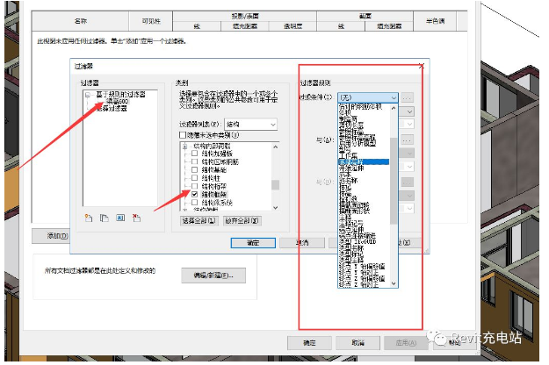Check the 结构基础 category
549x365 pixels.
[x=195, y=169]
